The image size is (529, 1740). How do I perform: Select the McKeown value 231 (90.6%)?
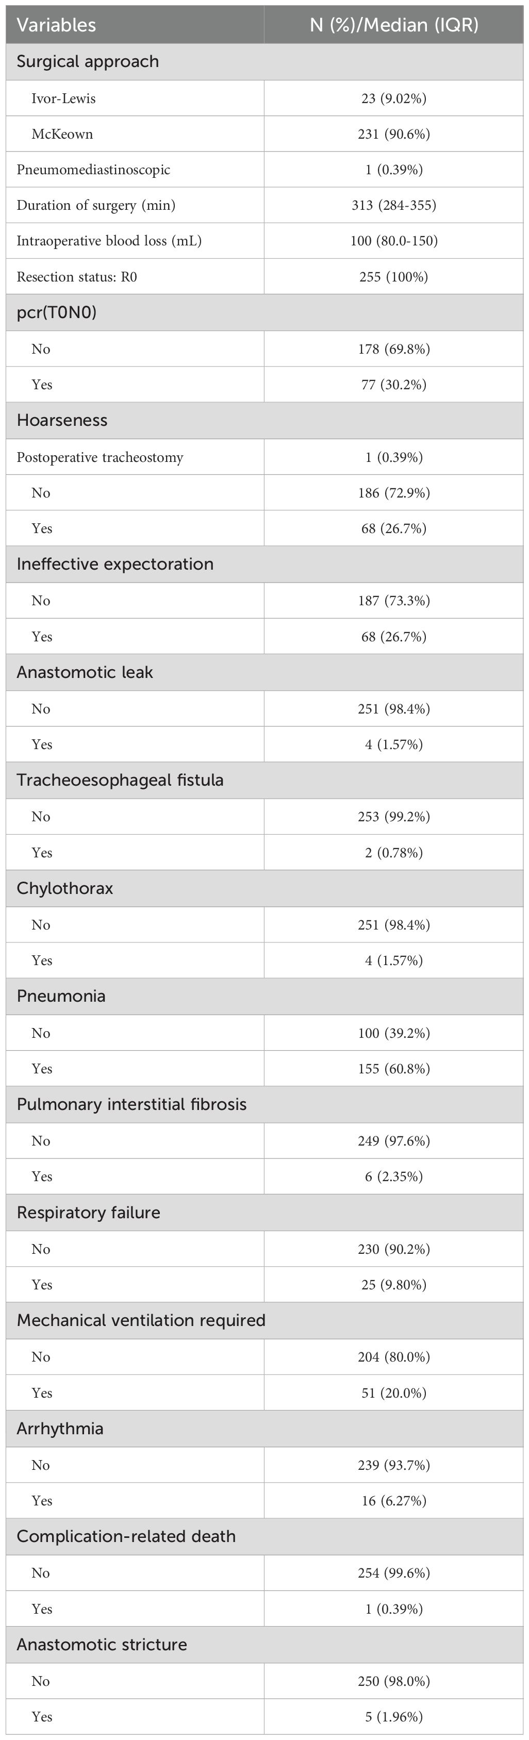point(393,135)
